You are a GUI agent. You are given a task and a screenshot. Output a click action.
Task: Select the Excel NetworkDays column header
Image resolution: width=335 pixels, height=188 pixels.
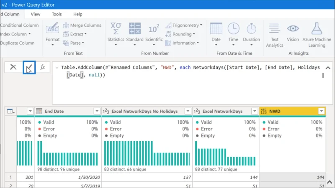pos(226,111)
